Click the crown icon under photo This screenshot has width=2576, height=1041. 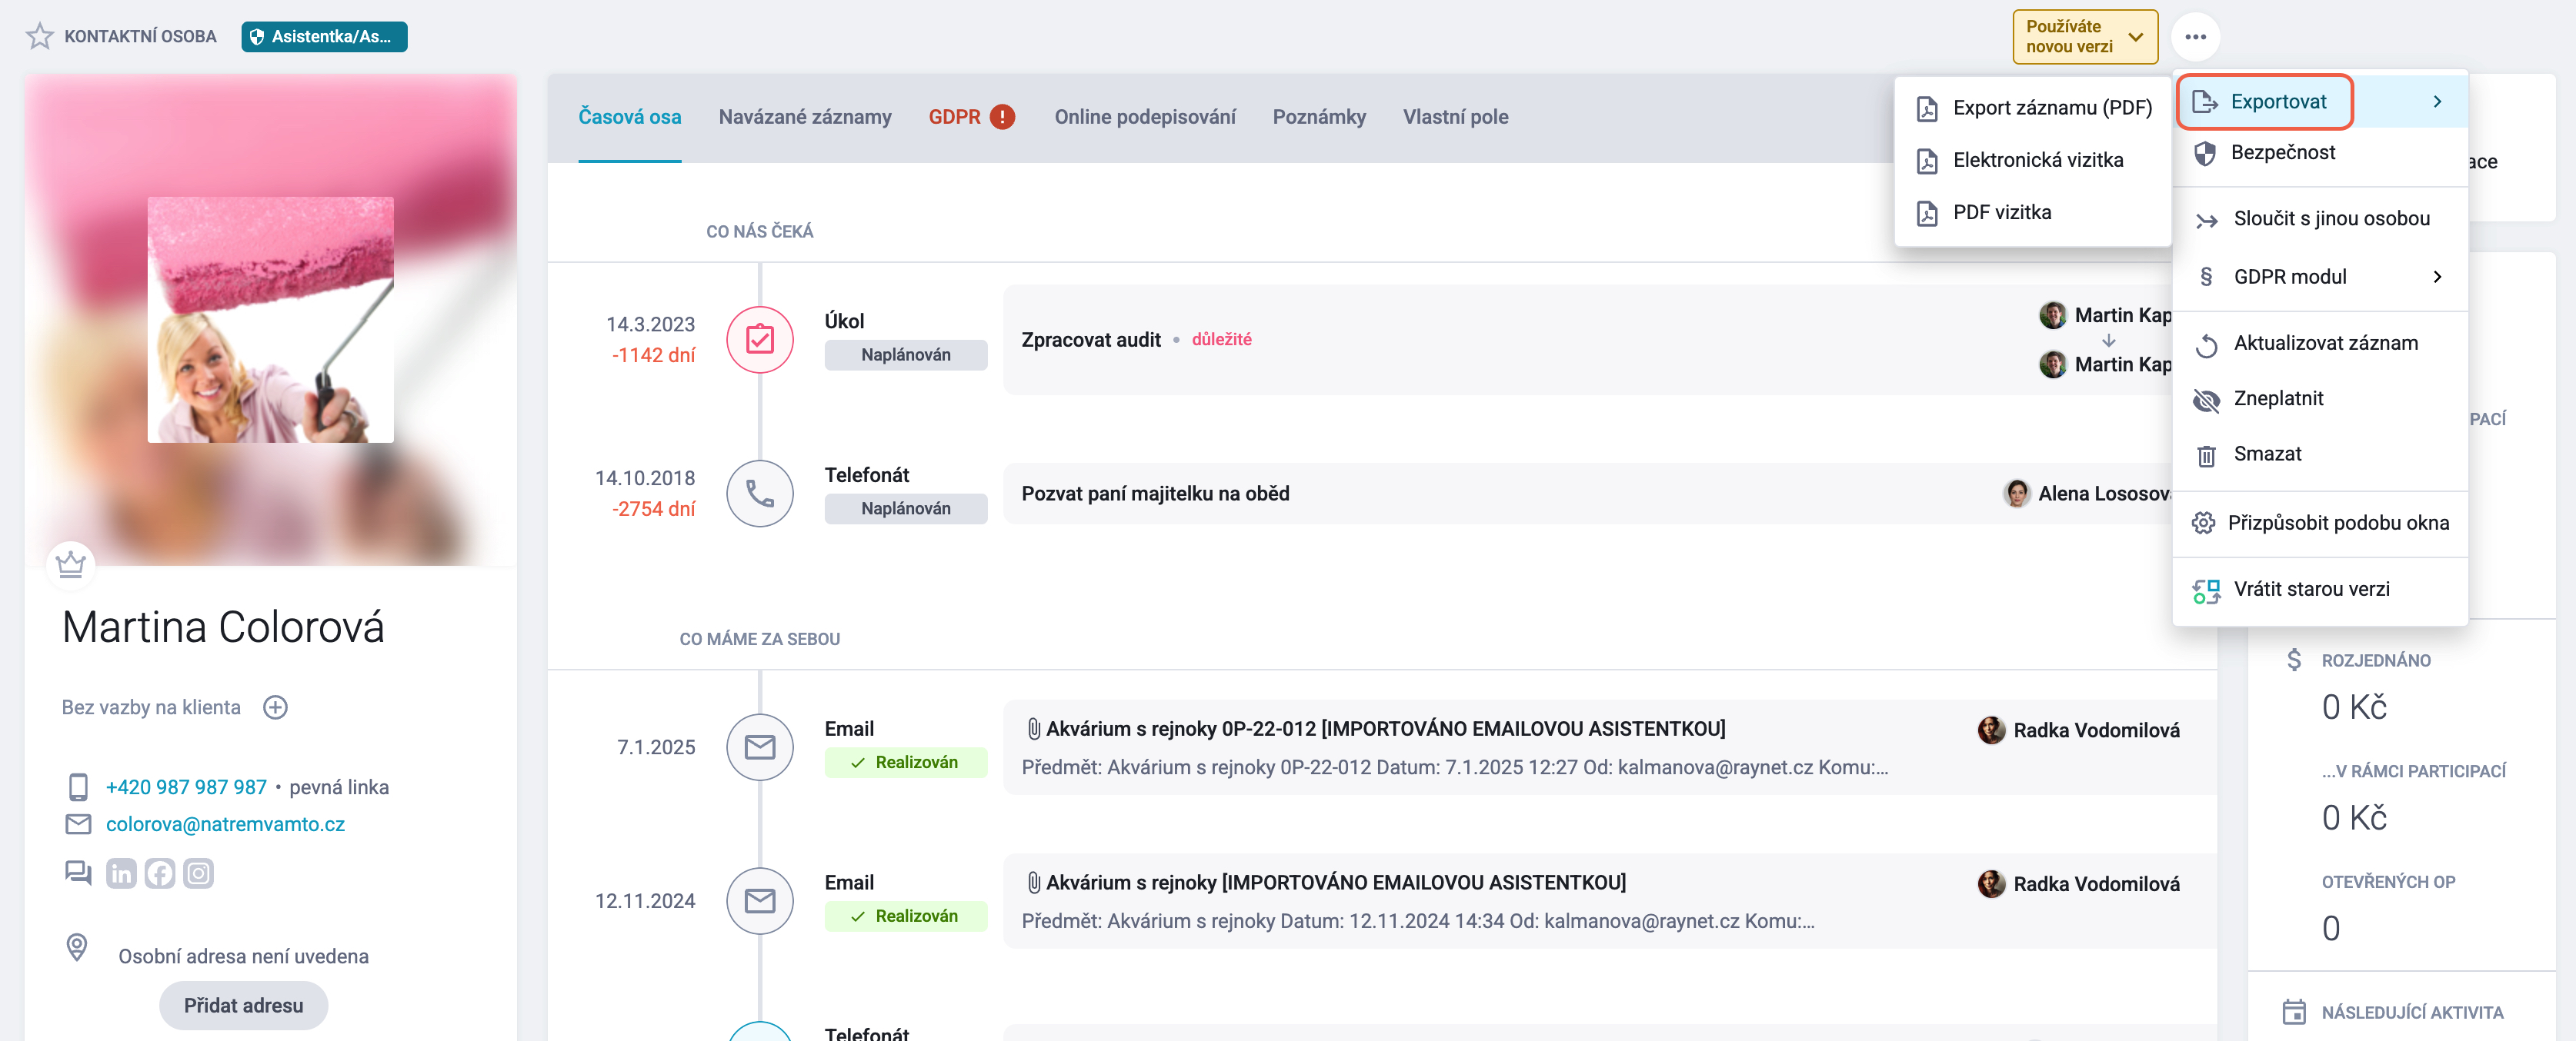tap(70, 564)
